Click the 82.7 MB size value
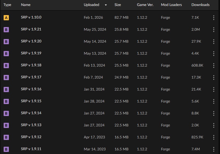The image size is (220, 154). 121,17
